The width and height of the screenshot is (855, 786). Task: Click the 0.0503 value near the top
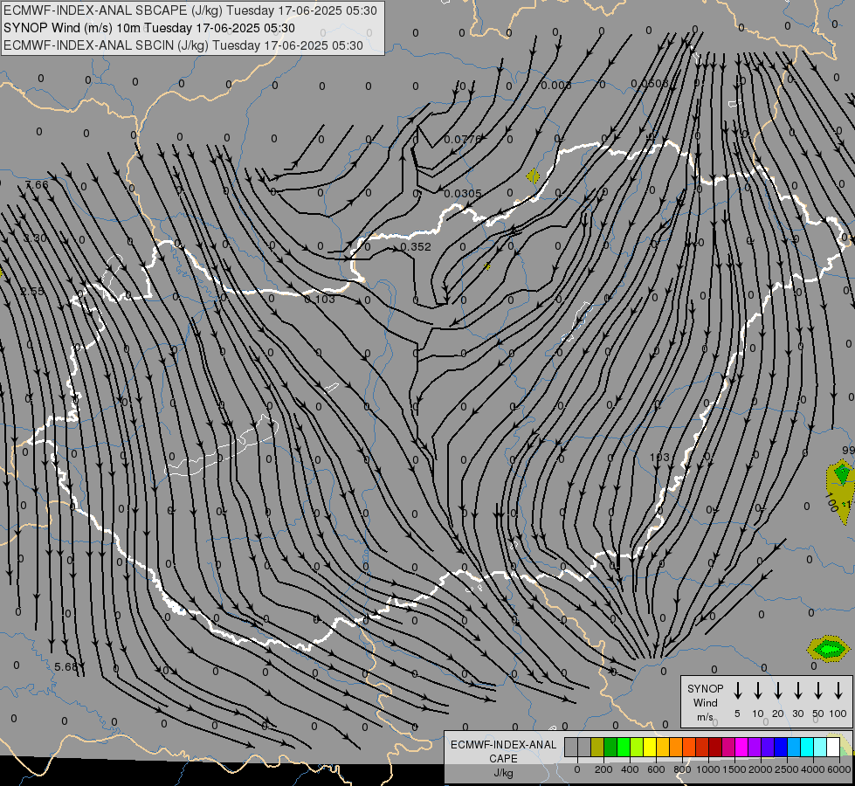coord(650,84)
